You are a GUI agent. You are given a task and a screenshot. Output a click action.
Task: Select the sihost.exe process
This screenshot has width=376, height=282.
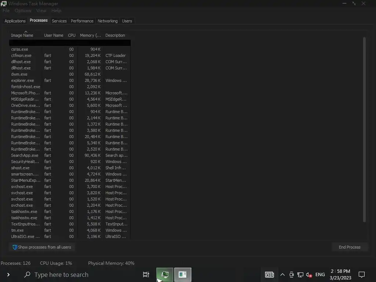tap(70, 167)
